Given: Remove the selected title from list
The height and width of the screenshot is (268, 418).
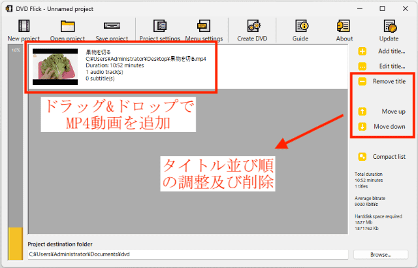Looking at the screenshot, I should [x=362, y=82].
